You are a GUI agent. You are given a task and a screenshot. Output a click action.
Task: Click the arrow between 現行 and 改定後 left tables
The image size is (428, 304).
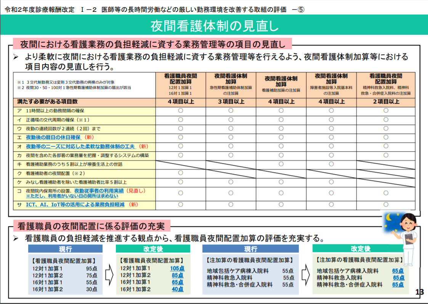point(109,275)
